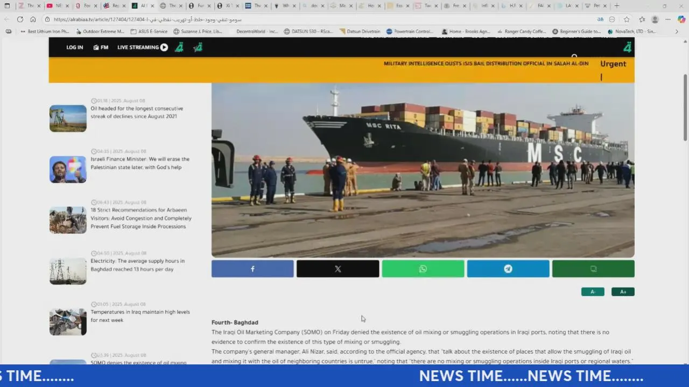Click the Arbaeen visitors thumbnail

pyautogui.click(x=68, y=220)
